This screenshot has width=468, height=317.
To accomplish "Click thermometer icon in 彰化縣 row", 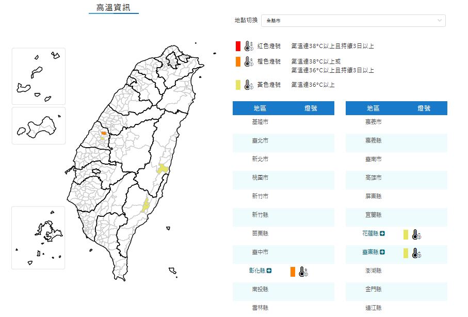I will [x=303, y=272].
